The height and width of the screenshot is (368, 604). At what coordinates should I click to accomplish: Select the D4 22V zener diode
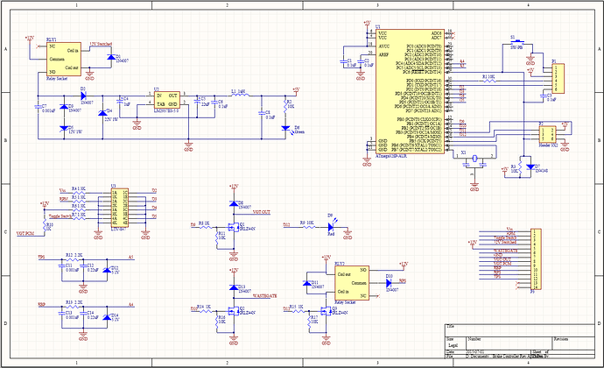(x=102, y=113)
